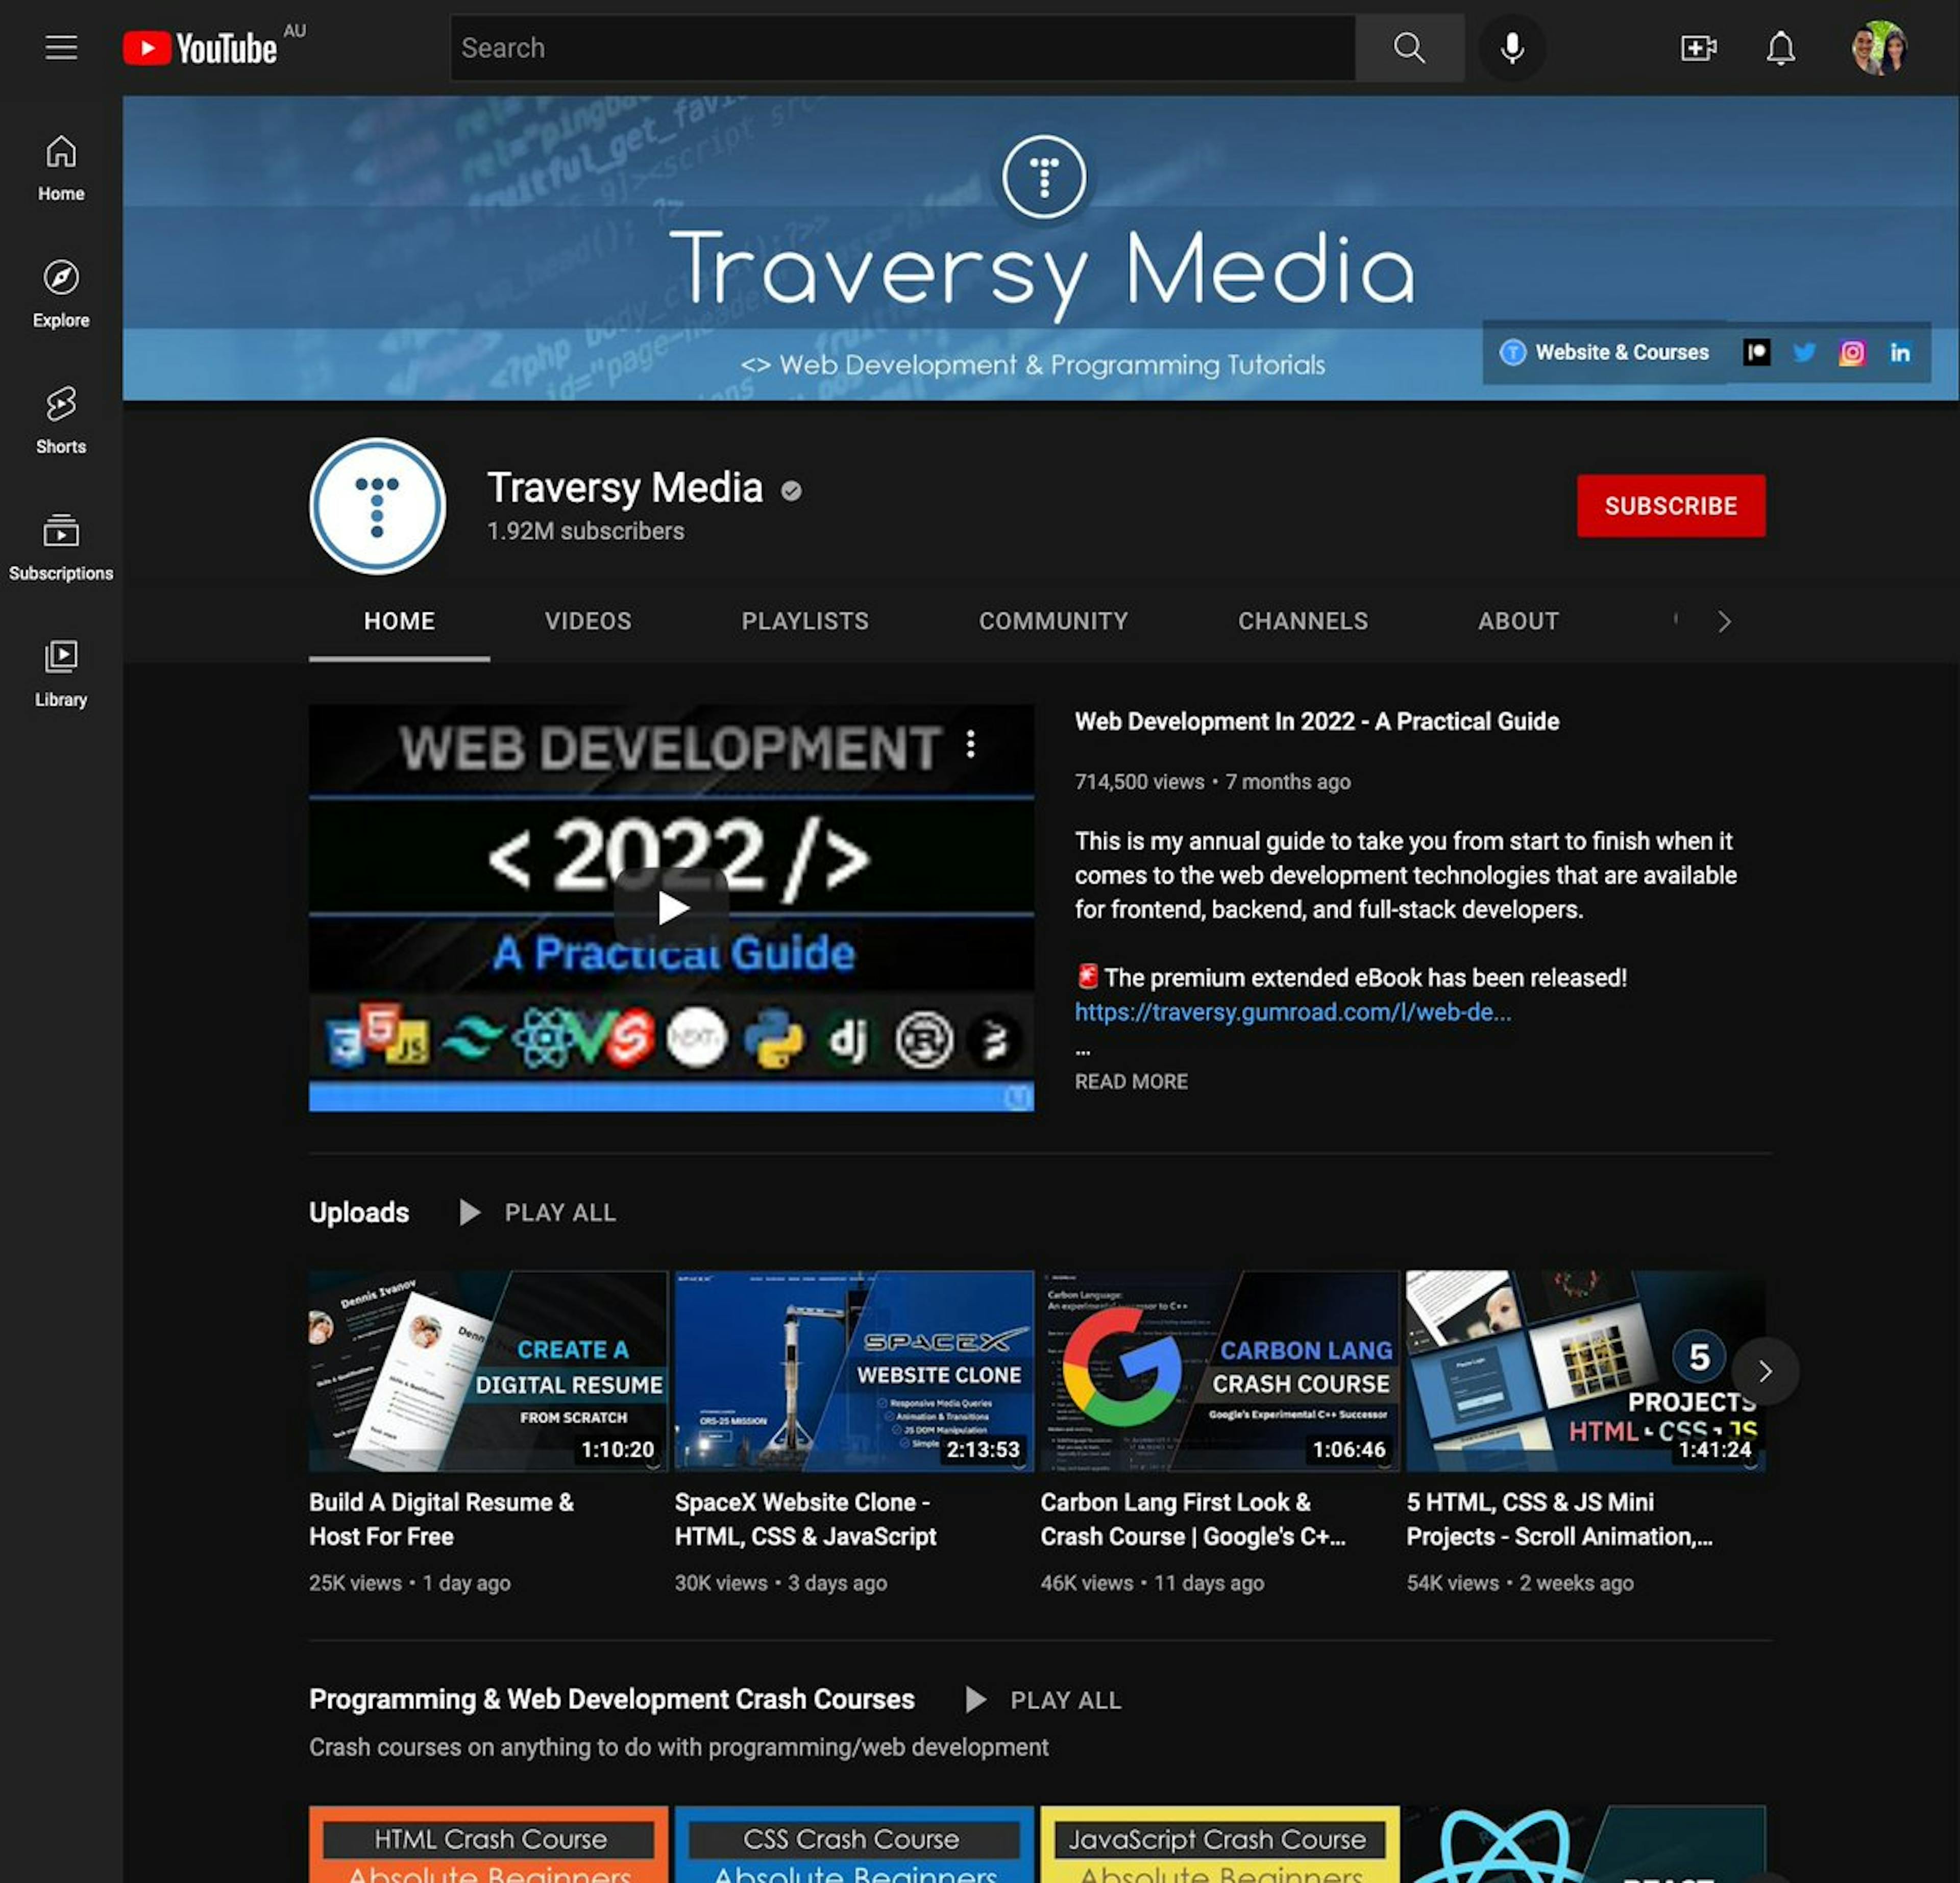Open Carbon Lang First Look title
This screenshot has height=1883, width=1960.
tap(1193, 1519)
